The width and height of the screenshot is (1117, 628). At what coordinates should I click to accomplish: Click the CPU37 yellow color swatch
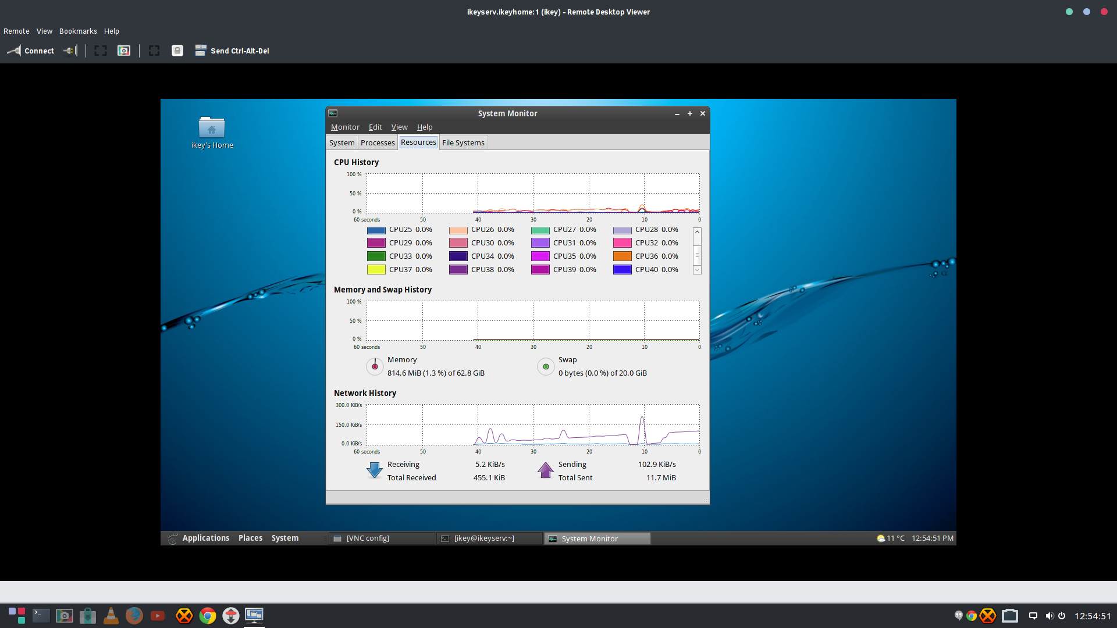click(376, 270)
